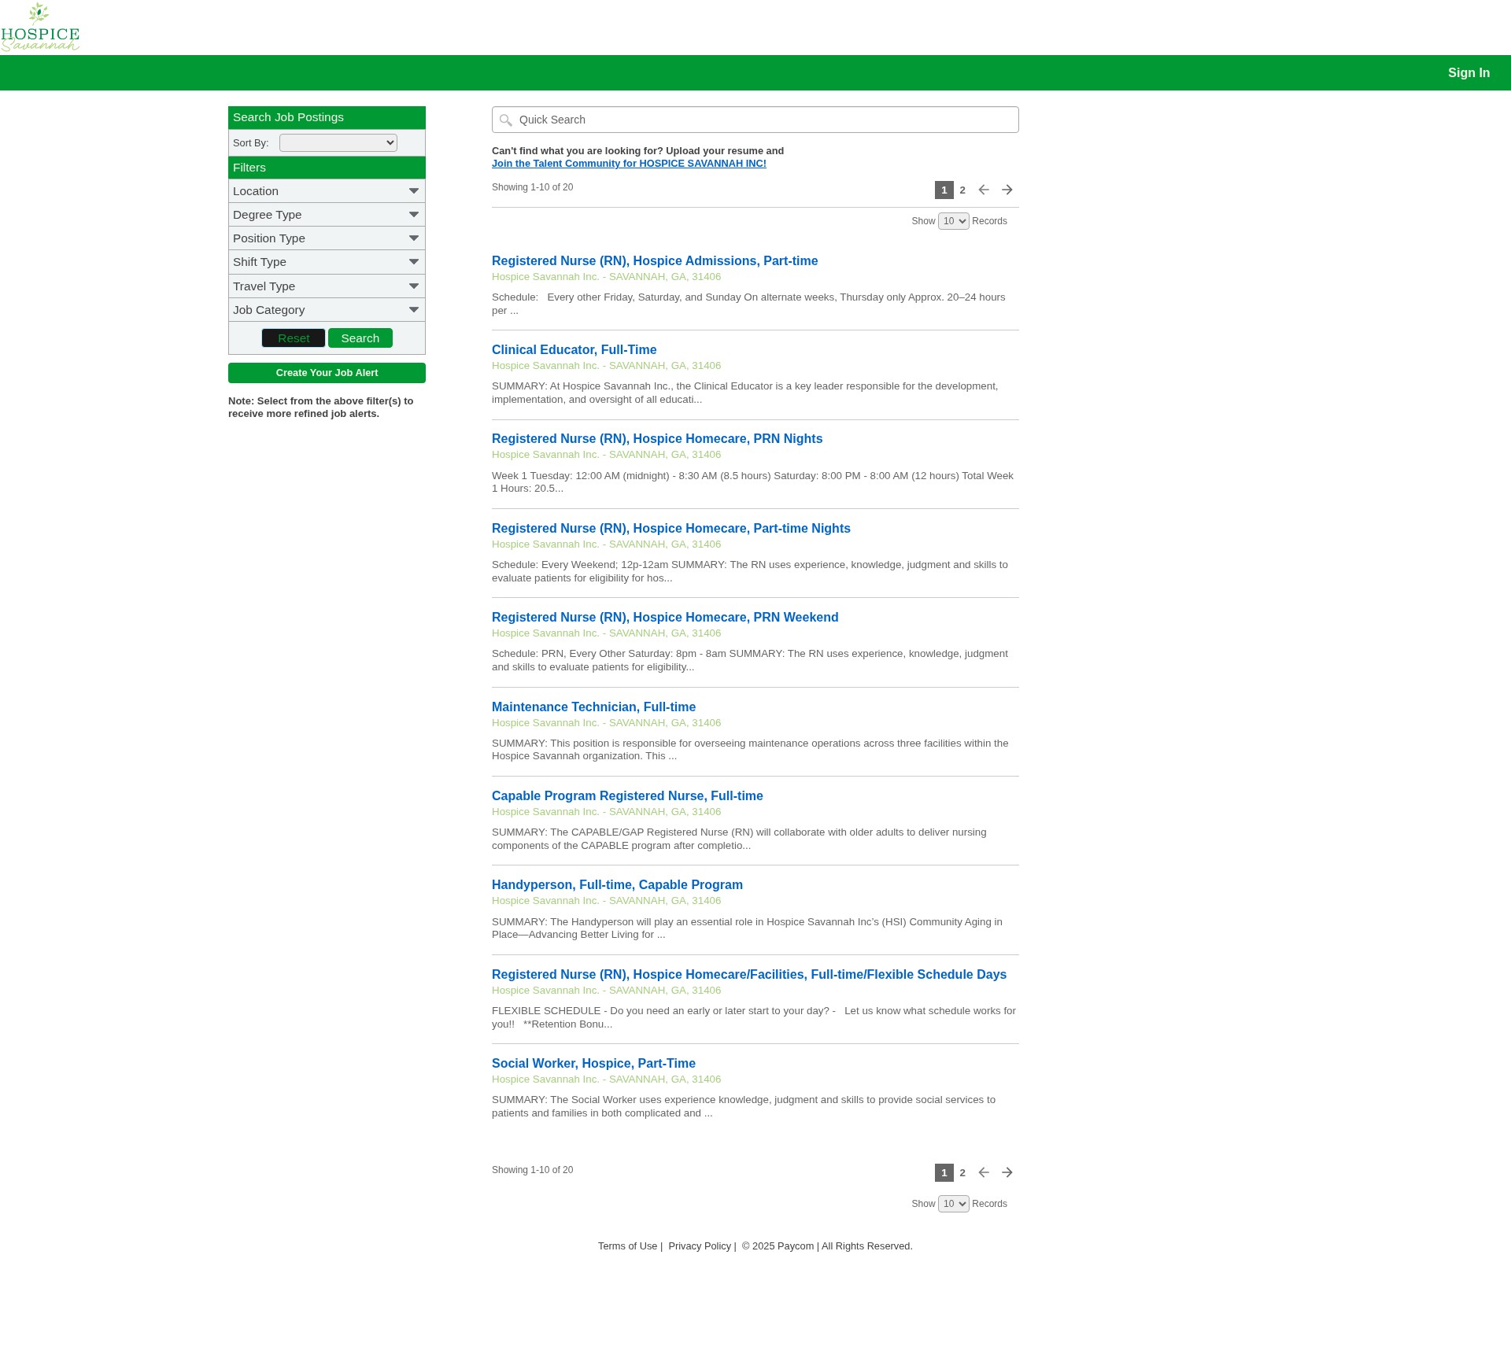Click bottom previous-page arrow icon

coord(984,1172)
